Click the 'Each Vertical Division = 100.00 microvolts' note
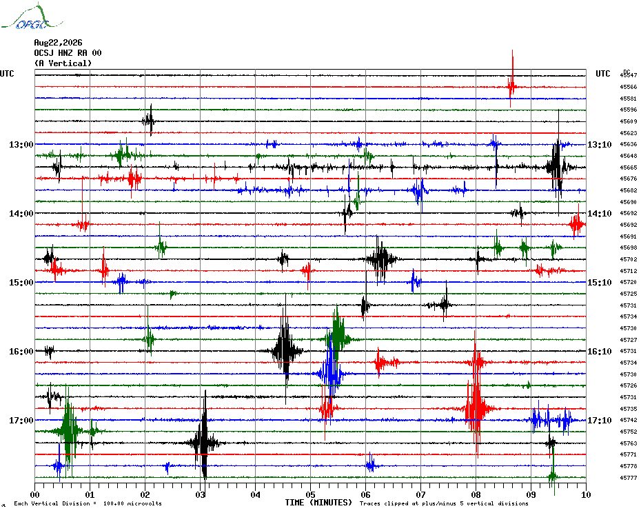The image size is (641, 513). point(88,503)
